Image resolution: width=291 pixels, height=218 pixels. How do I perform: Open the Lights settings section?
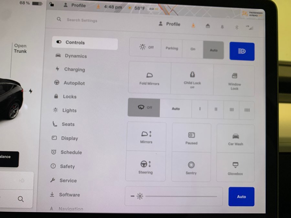[x=65, y=110]
